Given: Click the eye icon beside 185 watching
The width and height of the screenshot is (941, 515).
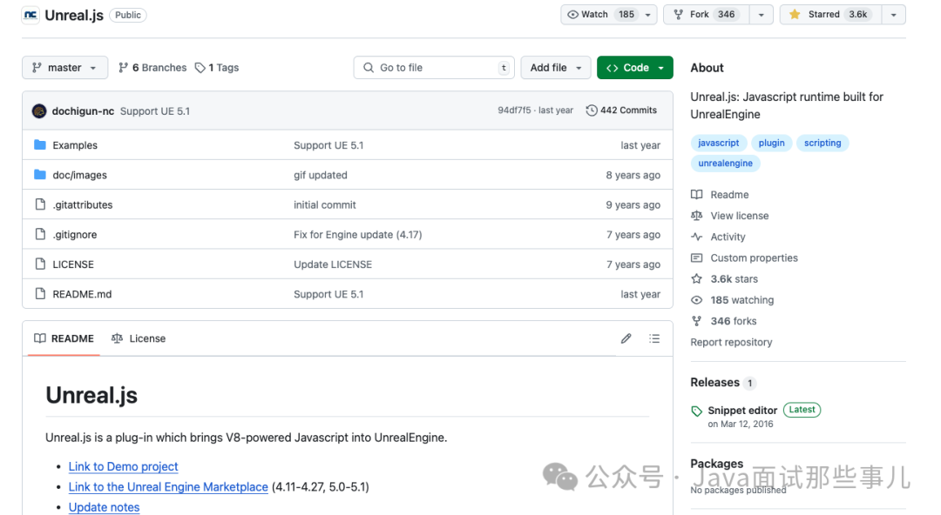Looking at the screenshot, I should pos(697,300).
